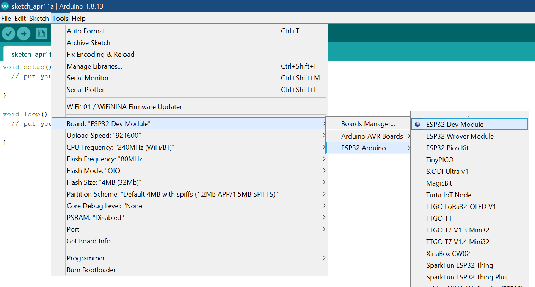Screen dimensions: 535x287
Task: Expand the Flash Frequency submenu
Action: [x=189, y=159]
